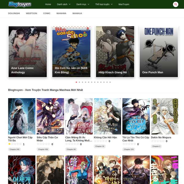The width and height of the screenshot is (184, 184).
Task: Open Chapter 233 of Tôi Là Tân Thủ
Action: point(129,149)
